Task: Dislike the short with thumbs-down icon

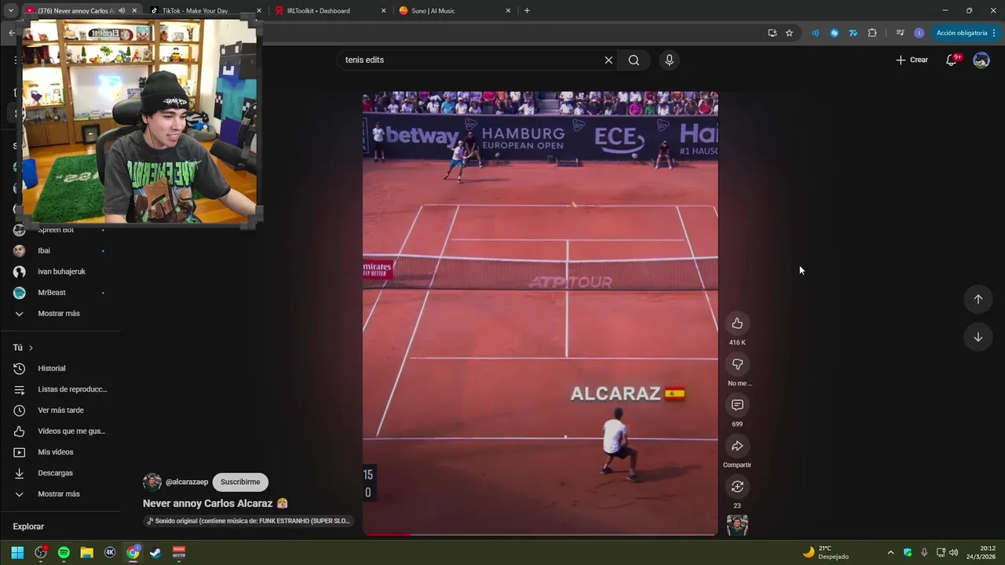Action: tap(737, 364)
